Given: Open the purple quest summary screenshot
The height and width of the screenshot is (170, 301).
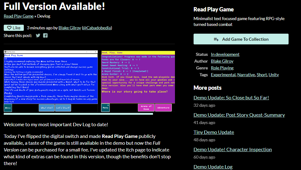Looking at the screenshot, I should [138, 81].
